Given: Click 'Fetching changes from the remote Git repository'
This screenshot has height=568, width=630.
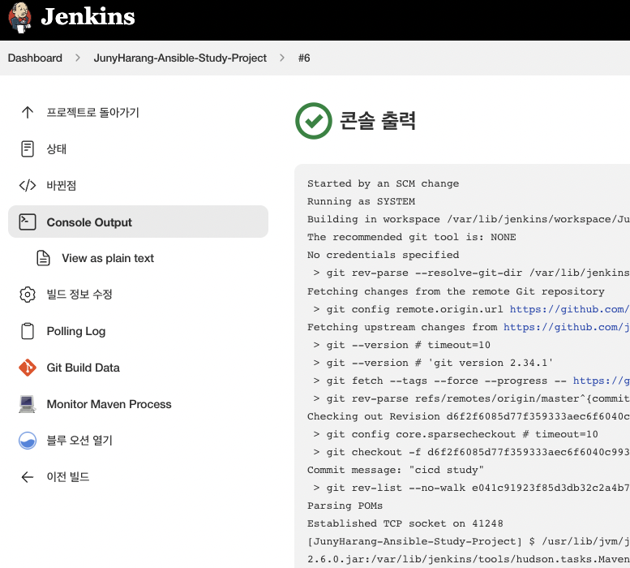Looking at the screenshot, I should tap(456, 291).
